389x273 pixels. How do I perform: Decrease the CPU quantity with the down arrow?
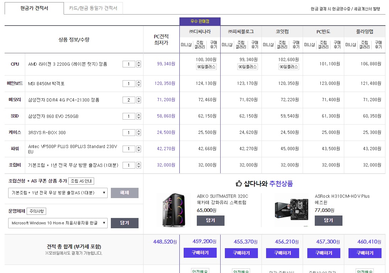pyautogui.click(x=139, y=66)
